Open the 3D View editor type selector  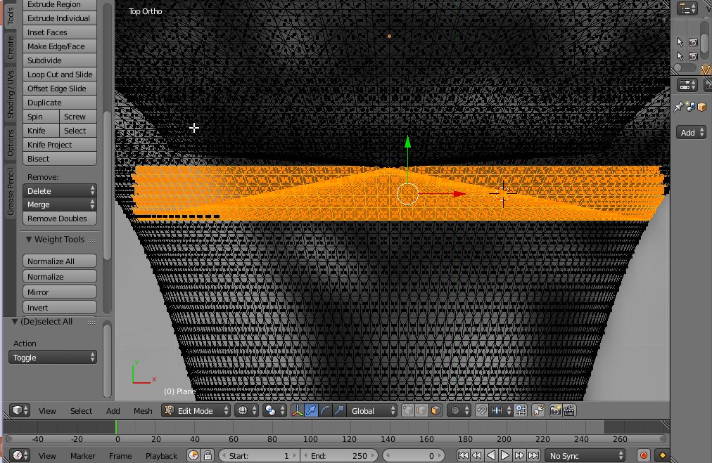point(20,410)
